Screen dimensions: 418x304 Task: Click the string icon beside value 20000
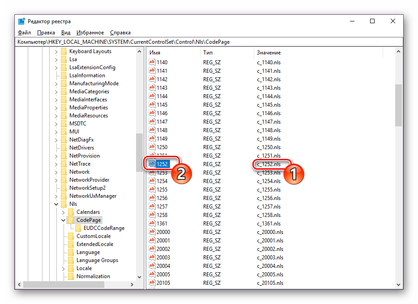tap(152, 232)
